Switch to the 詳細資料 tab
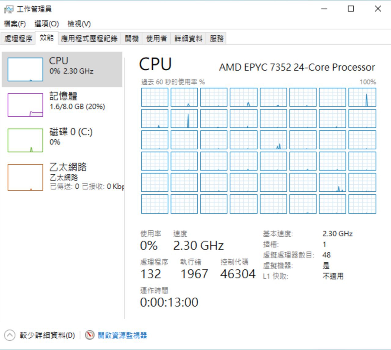Image resolution: width=391 pixels, height=350 pixels. coord(188,39)
